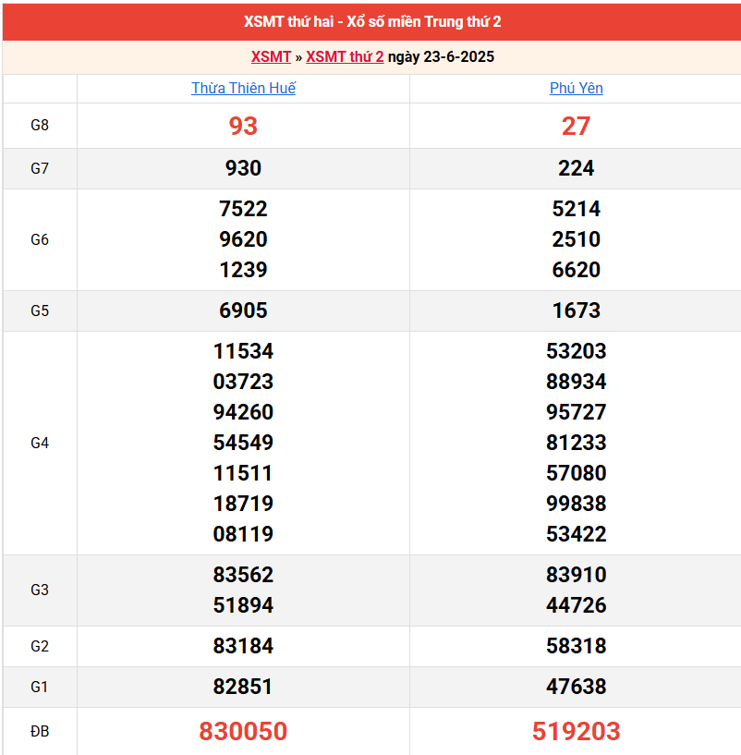Click the ĐB row label
This screenshot has height=755, width=741.
pyautogui.click(x=40, y=732)
